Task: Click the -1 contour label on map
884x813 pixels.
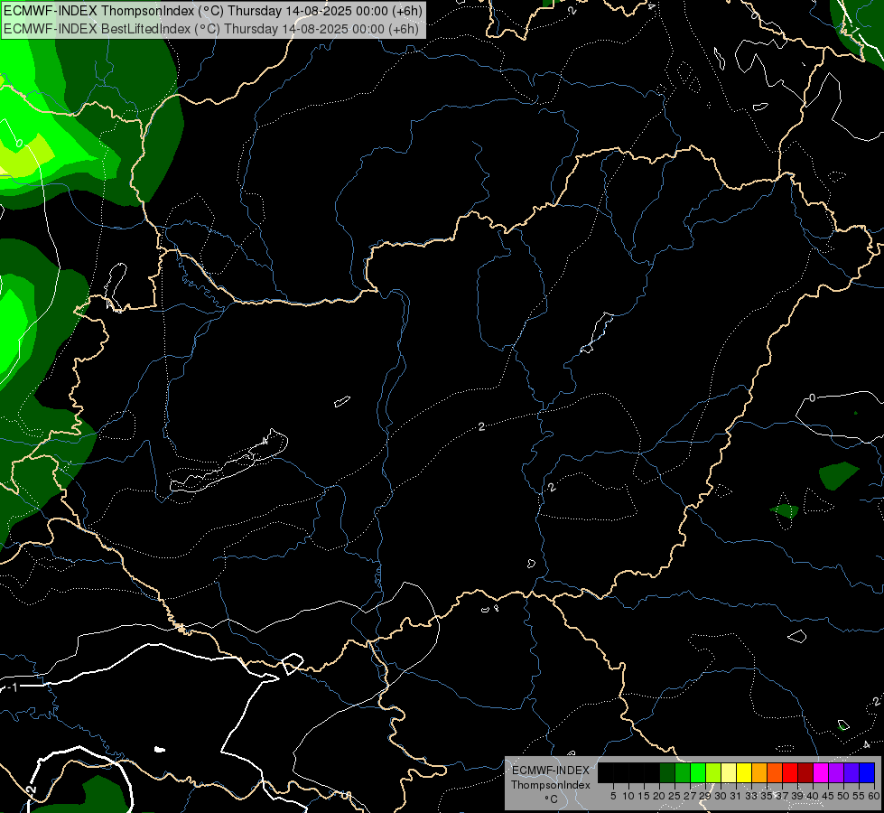Action: point(13,687)
